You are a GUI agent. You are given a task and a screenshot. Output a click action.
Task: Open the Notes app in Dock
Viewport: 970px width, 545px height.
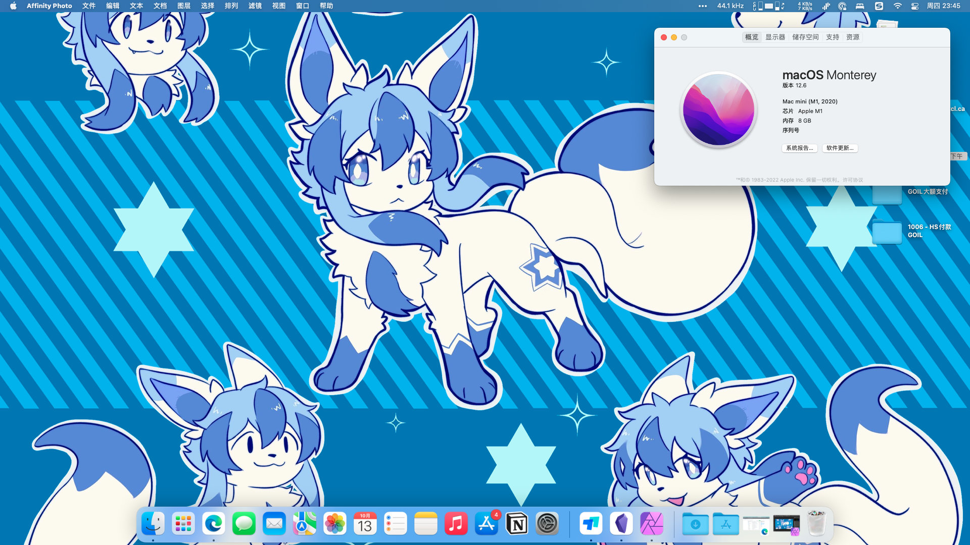[x=425, y=524]
